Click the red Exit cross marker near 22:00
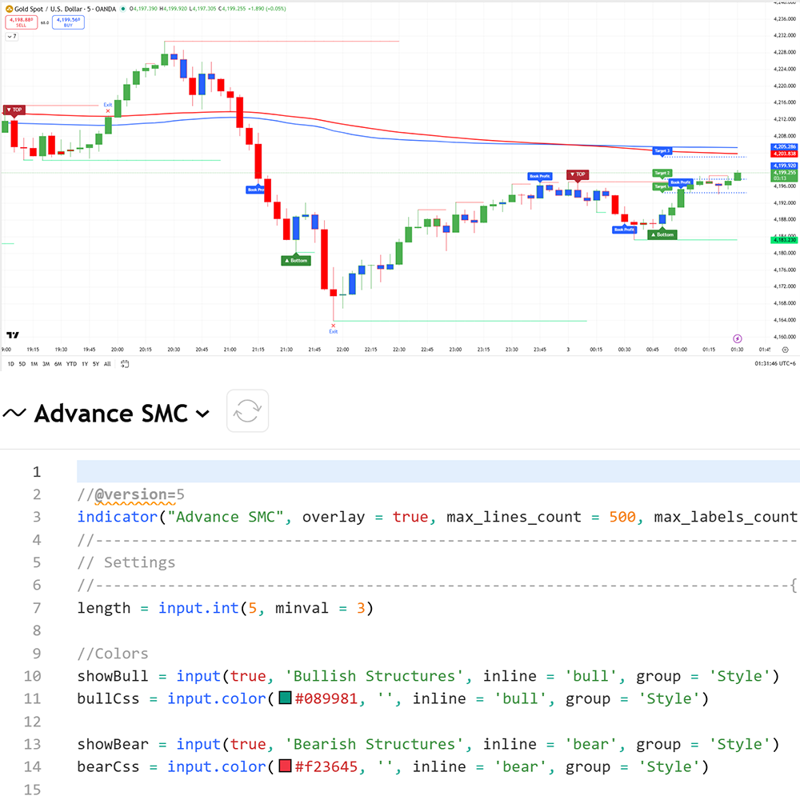This screenshot has height=800, width=800. [333, 325]
